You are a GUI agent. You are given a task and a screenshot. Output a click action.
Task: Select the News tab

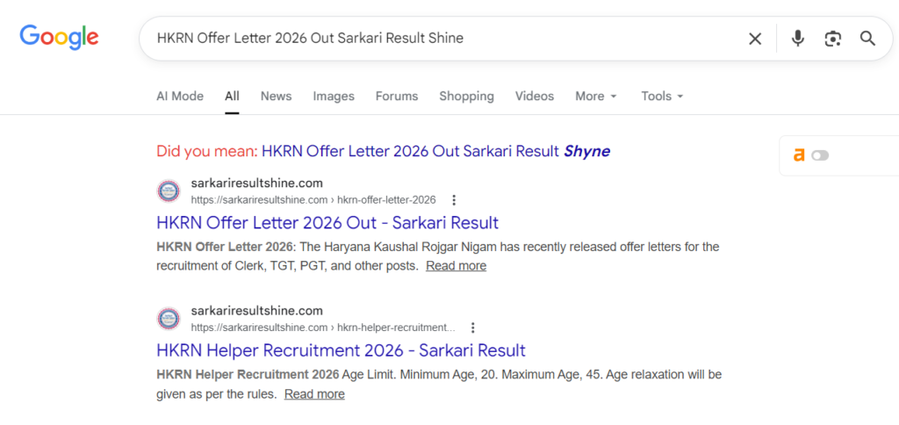tap(276, 97)
